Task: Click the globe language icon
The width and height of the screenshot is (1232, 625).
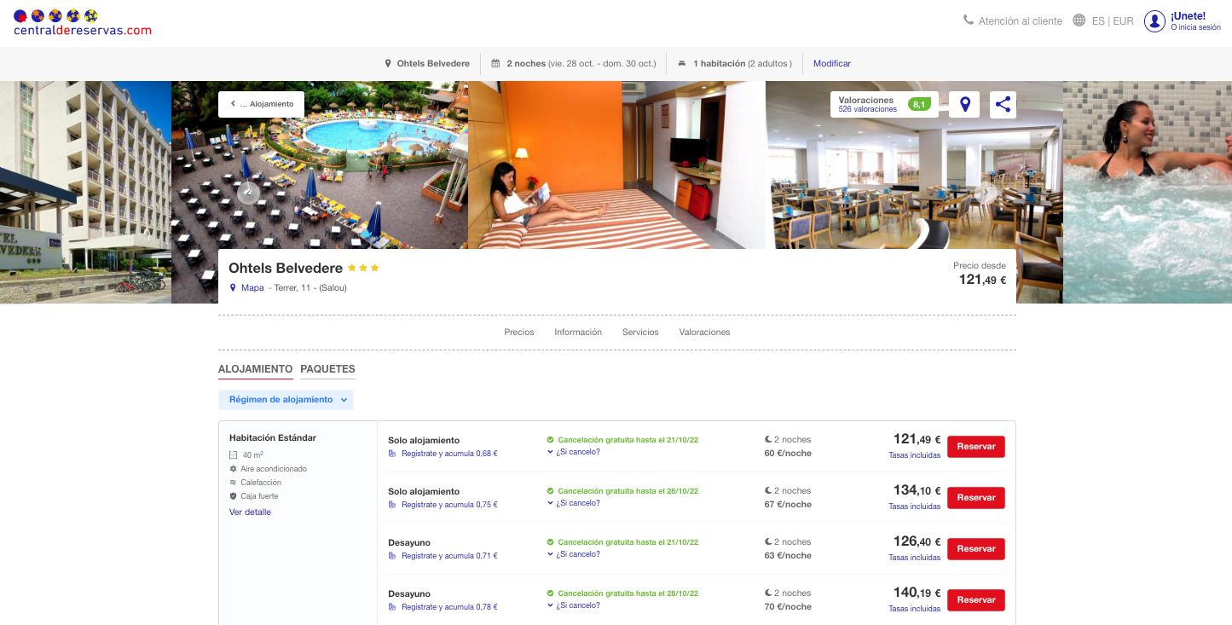Action: (1079, 20)
